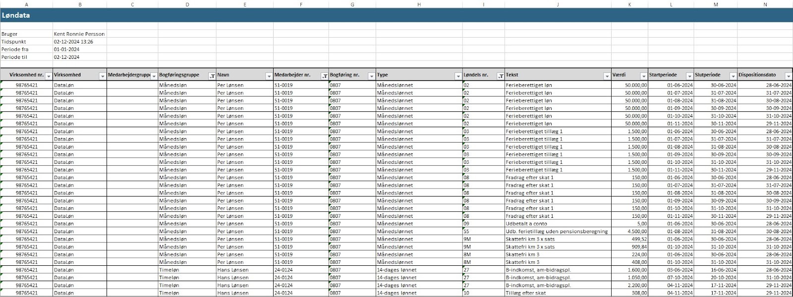The image size is (793, 297).
Task: Click the funnel filter icon on Løndels nr.
Action: (501, 76)
